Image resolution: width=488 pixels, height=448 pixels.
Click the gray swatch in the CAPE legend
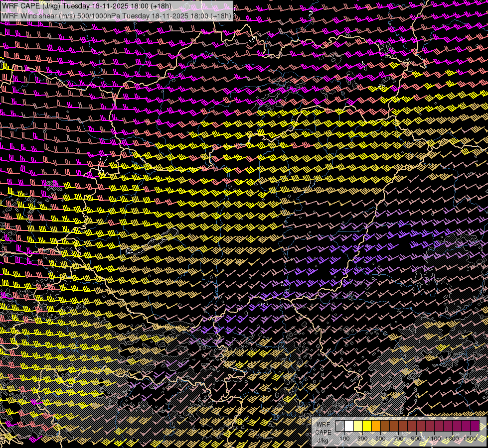tap(340, 426)
